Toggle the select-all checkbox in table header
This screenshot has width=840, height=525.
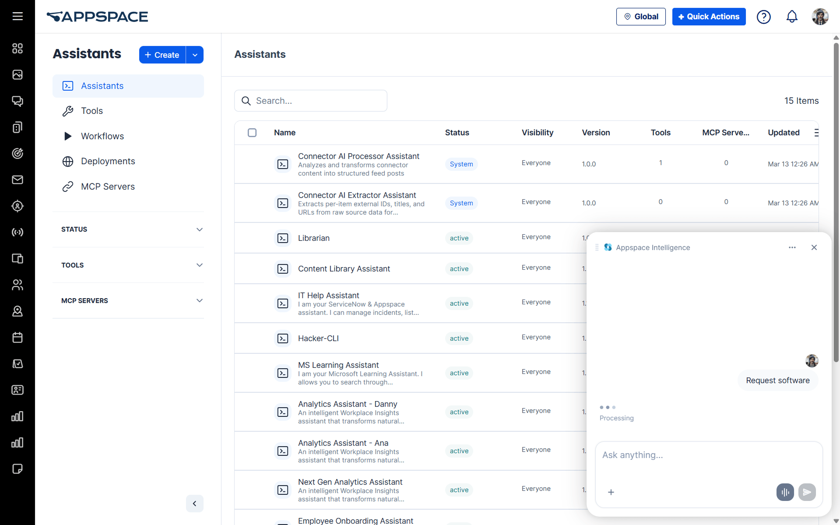click(252, 133)
